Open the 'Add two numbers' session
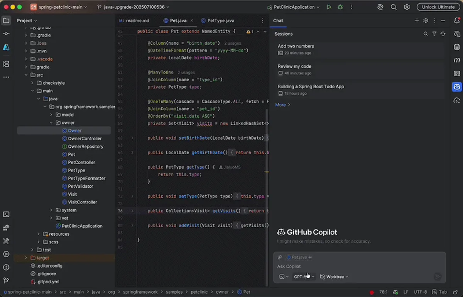This screenshot has width=463, height=297. point(359,49)
